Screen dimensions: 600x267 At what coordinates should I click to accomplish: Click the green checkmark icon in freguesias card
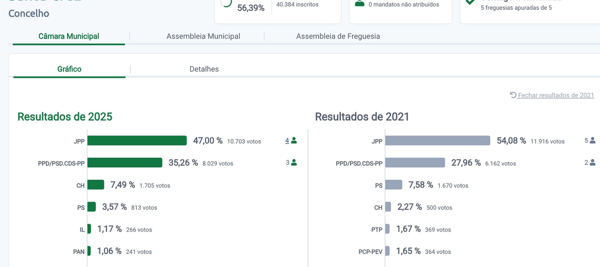coord(470,2)
